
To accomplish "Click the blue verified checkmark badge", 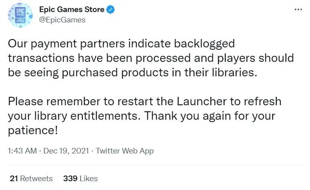I will pos(111,10).
